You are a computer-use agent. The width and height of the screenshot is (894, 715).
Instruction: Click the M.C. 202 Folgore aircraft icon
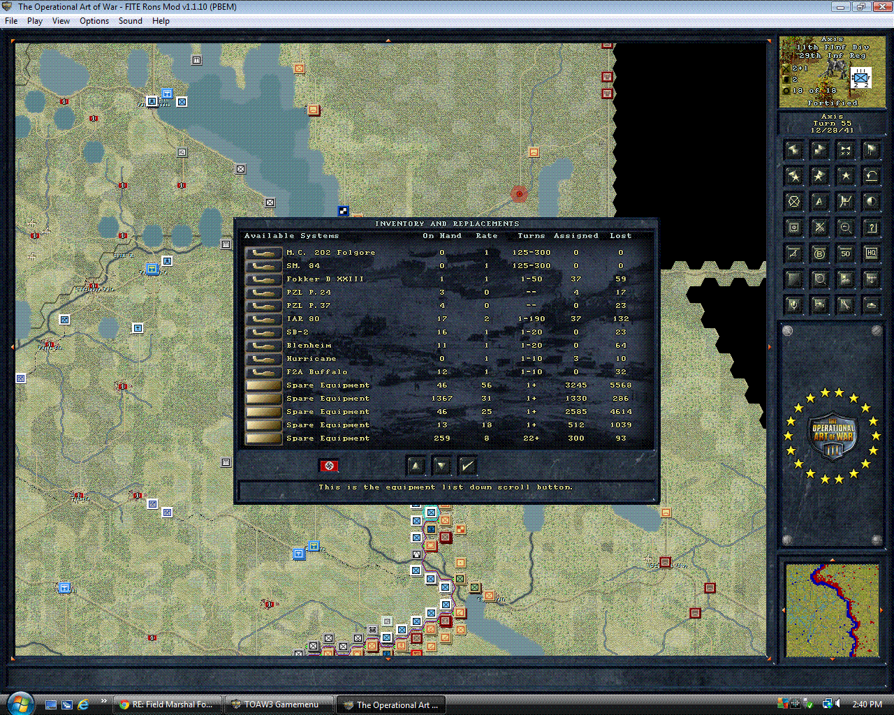263,253
